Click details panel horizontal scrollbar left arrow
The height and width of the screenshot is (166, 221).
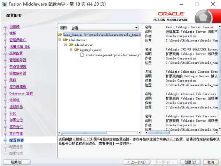[x=146, y=133]
